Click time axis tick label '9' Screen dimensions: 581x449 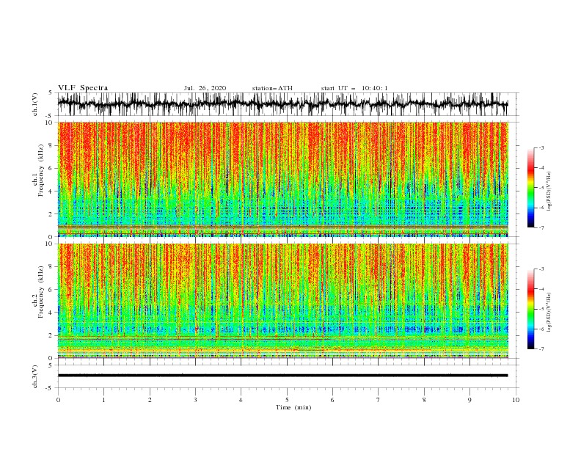[470, 400]
